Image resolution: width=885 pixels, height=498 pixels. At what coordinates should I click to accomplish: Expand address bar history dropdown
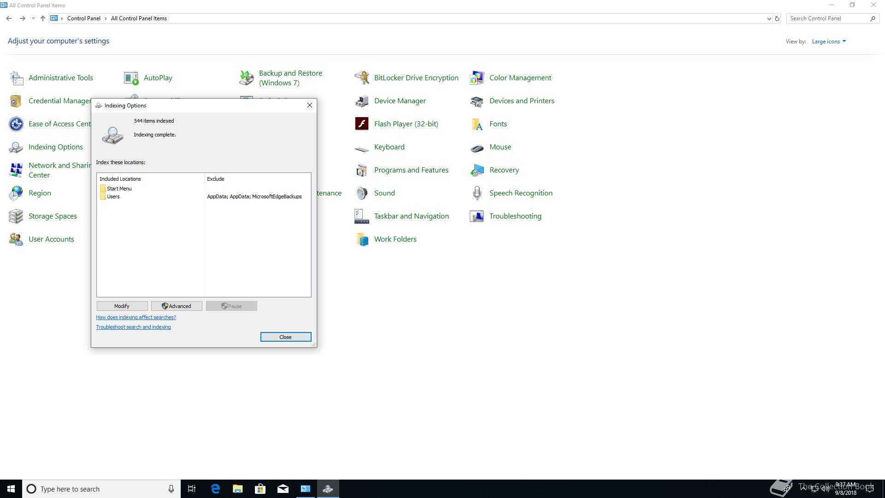point(769,19)
